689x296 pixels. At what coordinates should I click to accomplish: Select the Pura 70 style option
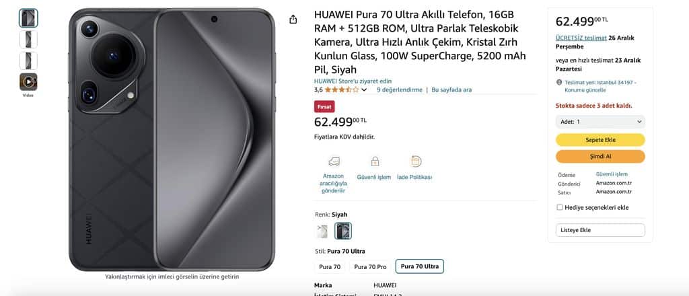click(330, 266)
